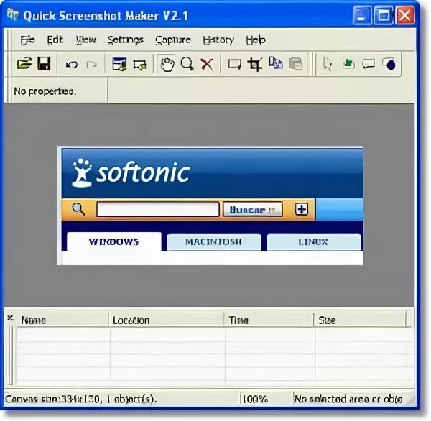
Task: Open the Capture menu
Action: click(x=173, y=40)
